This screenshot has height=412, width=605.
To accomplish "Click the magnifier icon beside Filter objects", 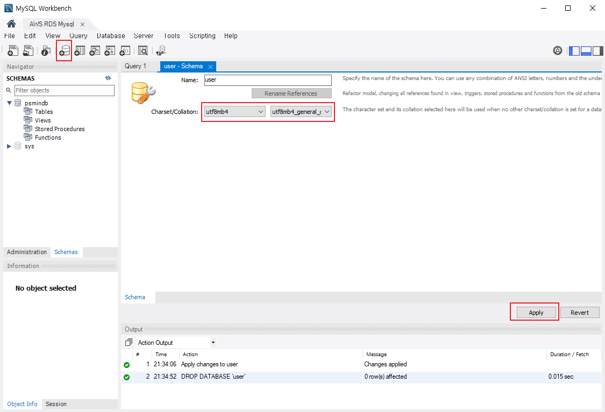I will point(9,90).
